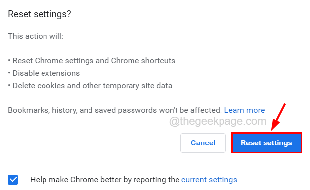Uncheck the reporting current settings checkbox

coord(13,180)
